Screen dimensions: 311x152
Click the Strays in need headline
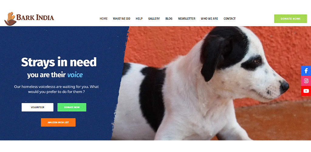pyautogui.click(x=59, y=62)
